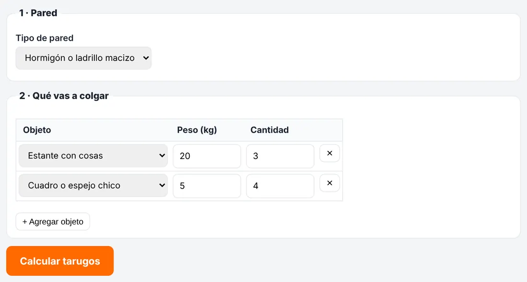Focus the weight field showing 20
This screenshot has height=282, width=527.
pyautogui.click(x=206, y=156)
